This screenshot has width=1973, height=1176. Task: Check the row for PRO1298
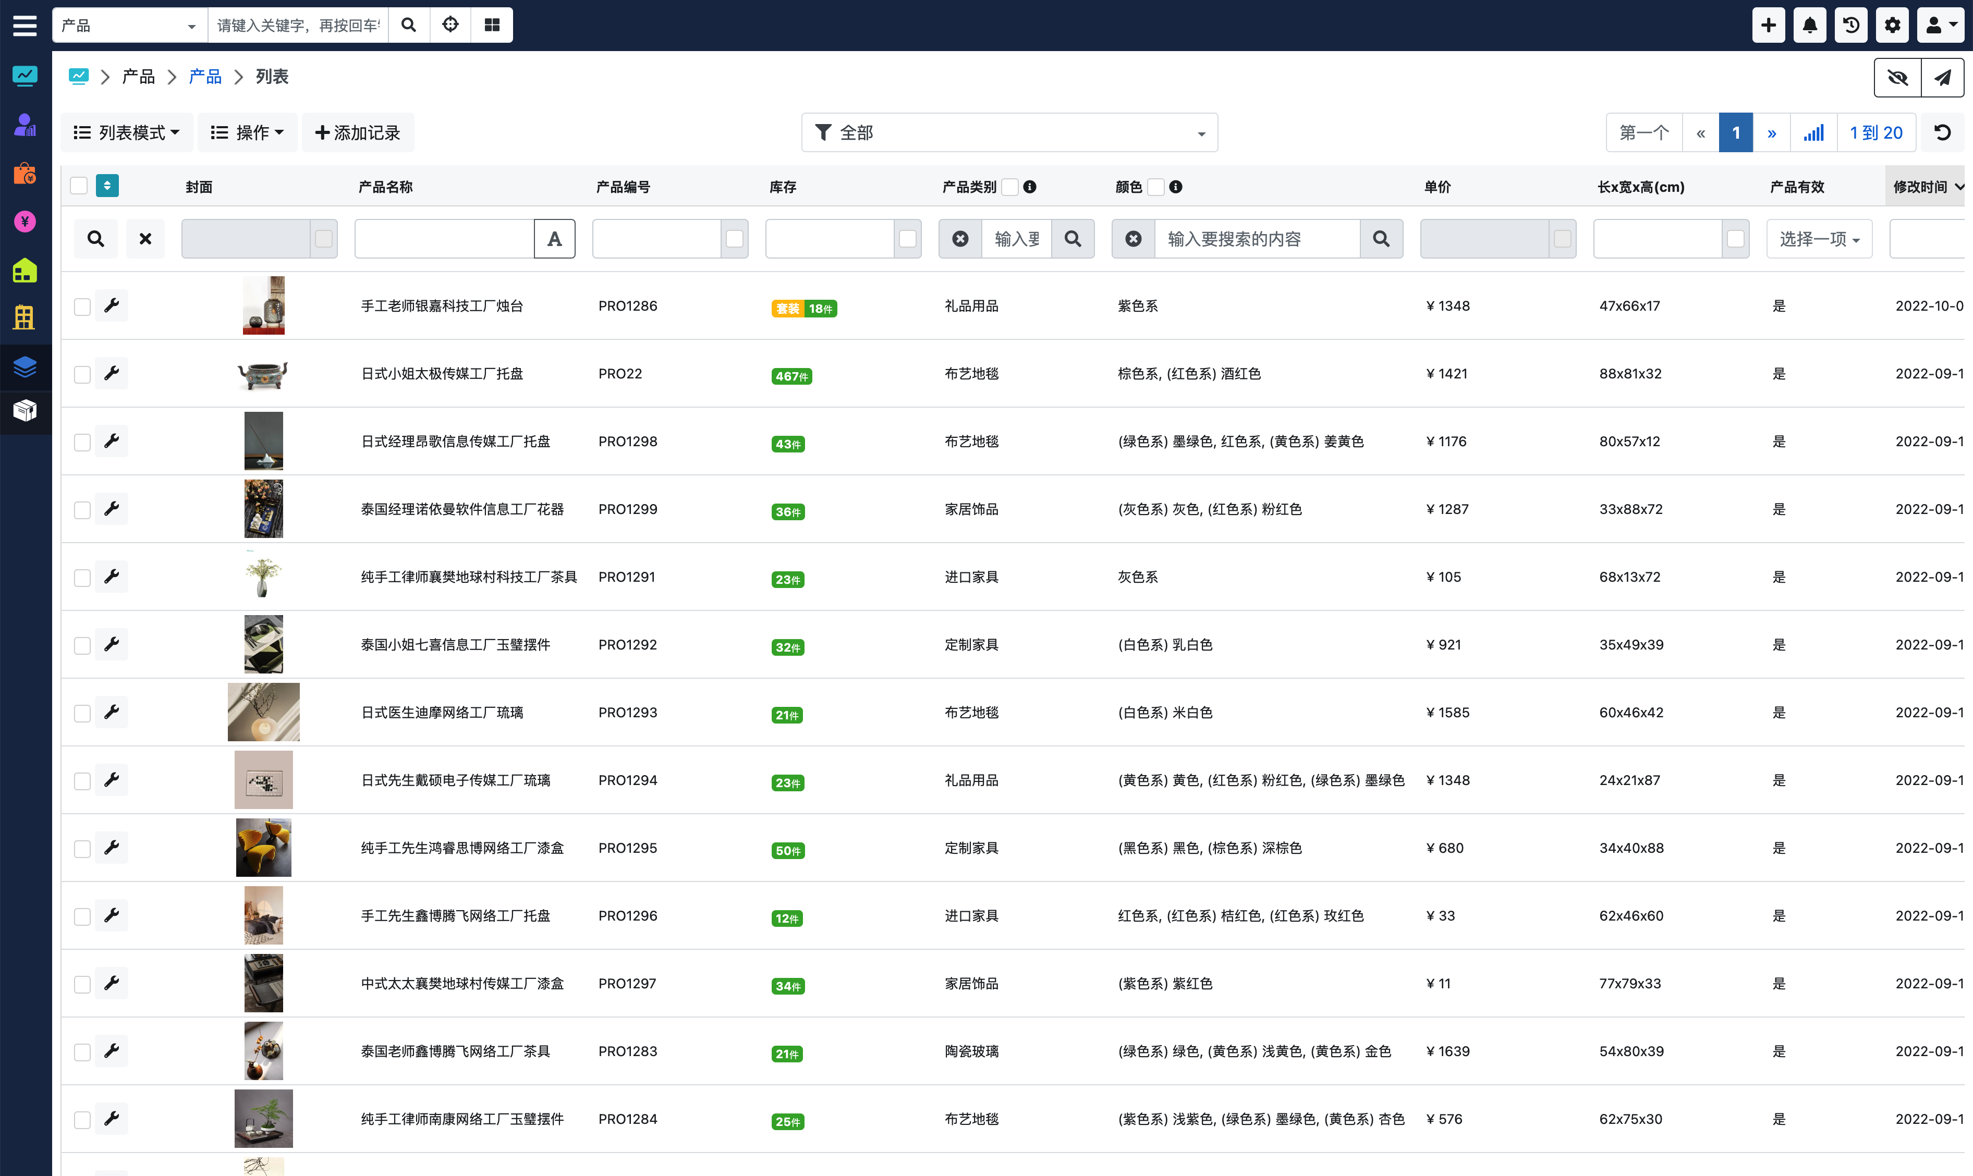(82, 442)
